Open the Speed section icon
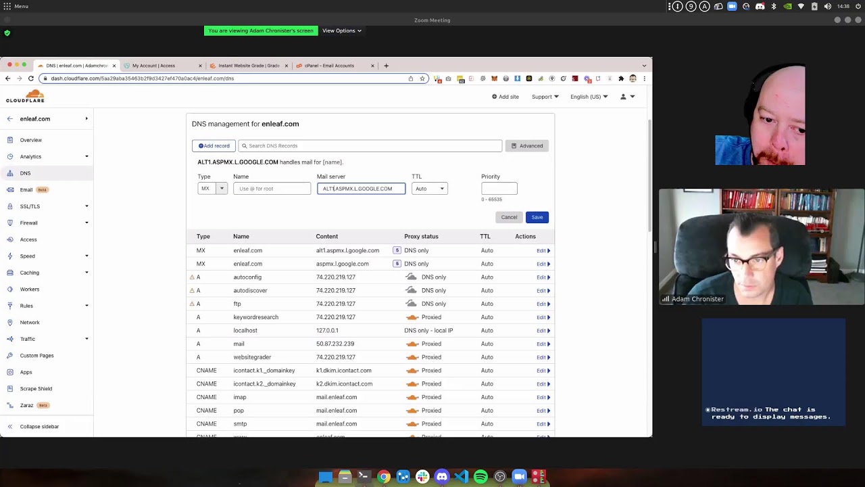Image resolution: width=865 pixels, height=487 pixels. point(10,256)
